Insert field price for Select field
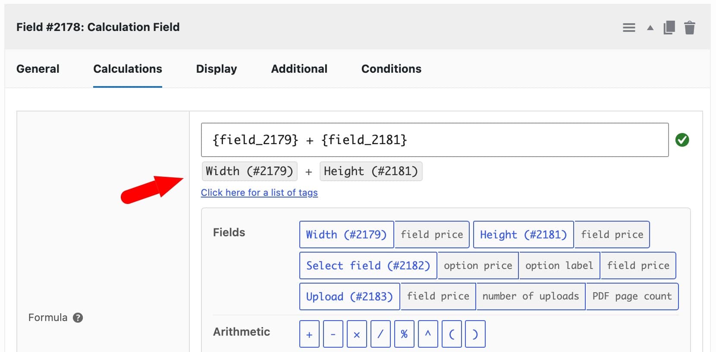 [x=638, y=266]
